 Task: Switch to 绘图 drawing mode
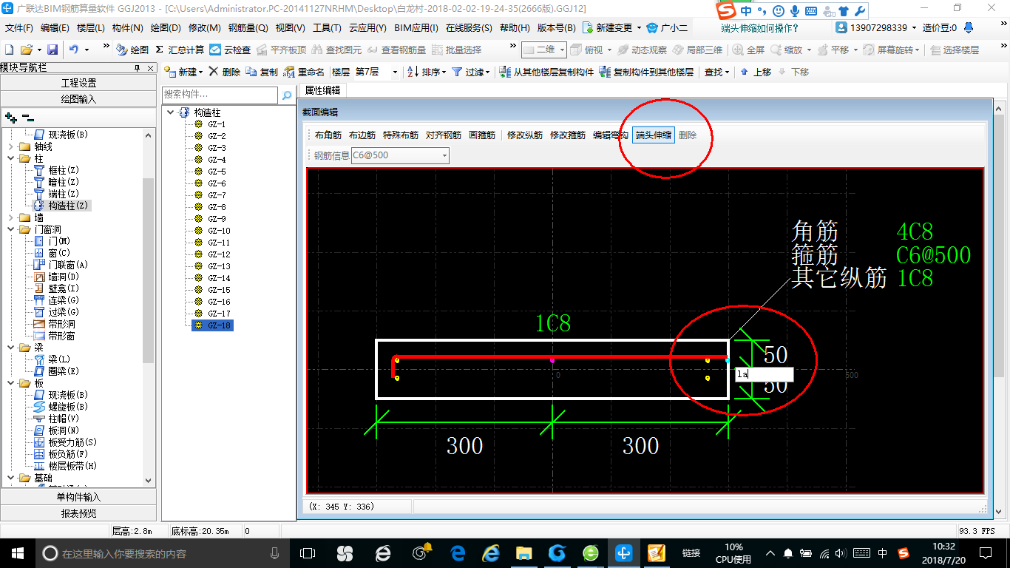(132, 50)
